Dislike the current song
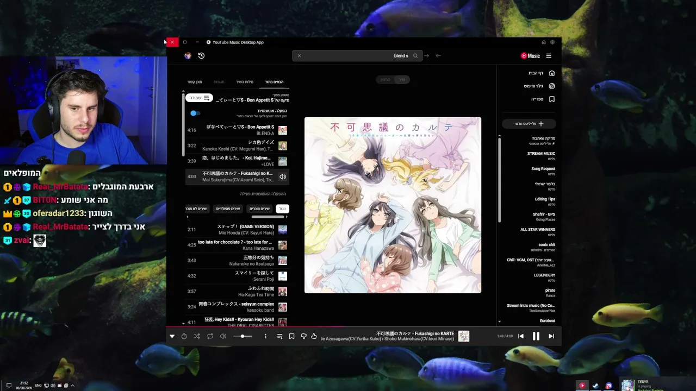The image size is (696, 391). [x=303, y=336]
